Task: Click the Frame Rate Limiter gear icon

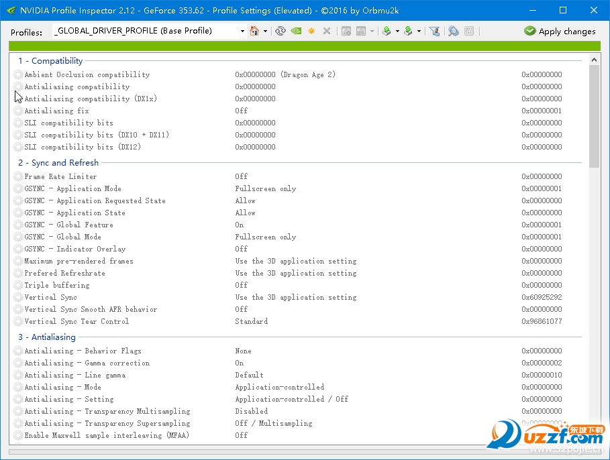Action: coord(18,176)
